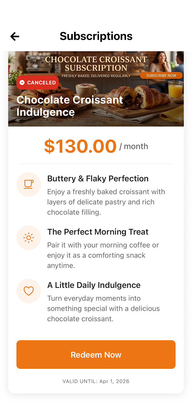Click the morning coffee pairing description
The width and height of the screenshot is (192, 416).
(x=103, y=255)
